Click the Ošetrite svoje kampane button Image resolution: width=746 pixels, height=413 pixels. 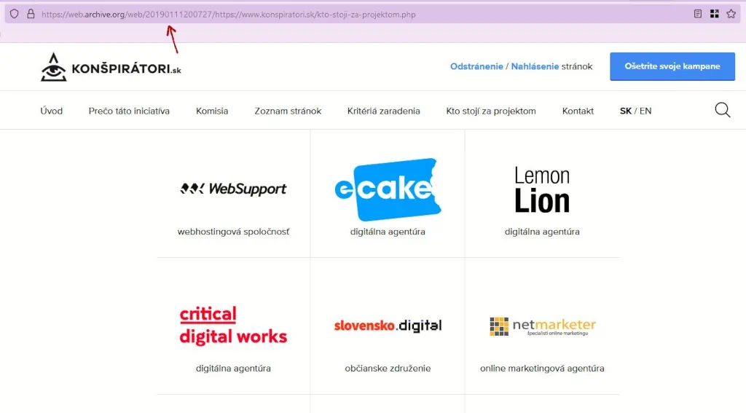tap(672, 66)
